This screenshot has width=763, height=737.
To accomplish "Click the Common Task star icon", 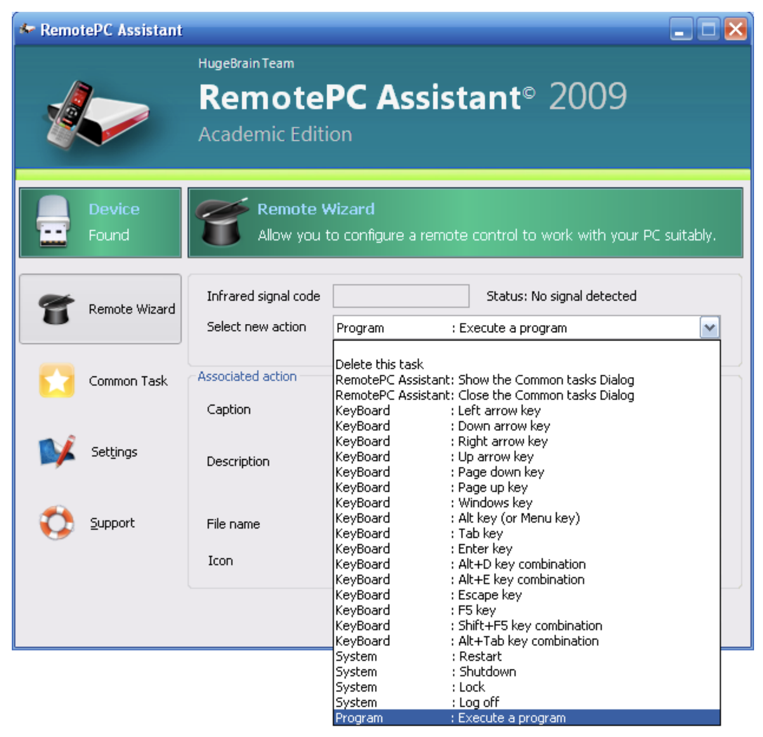I will coord(57,380).
